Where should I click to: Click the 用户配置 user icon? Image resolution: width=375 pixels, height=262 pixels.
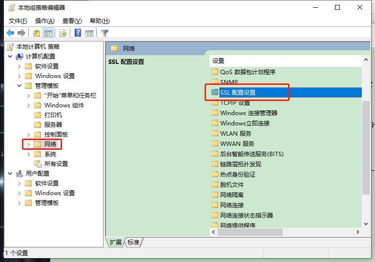(x=20, y=174)
